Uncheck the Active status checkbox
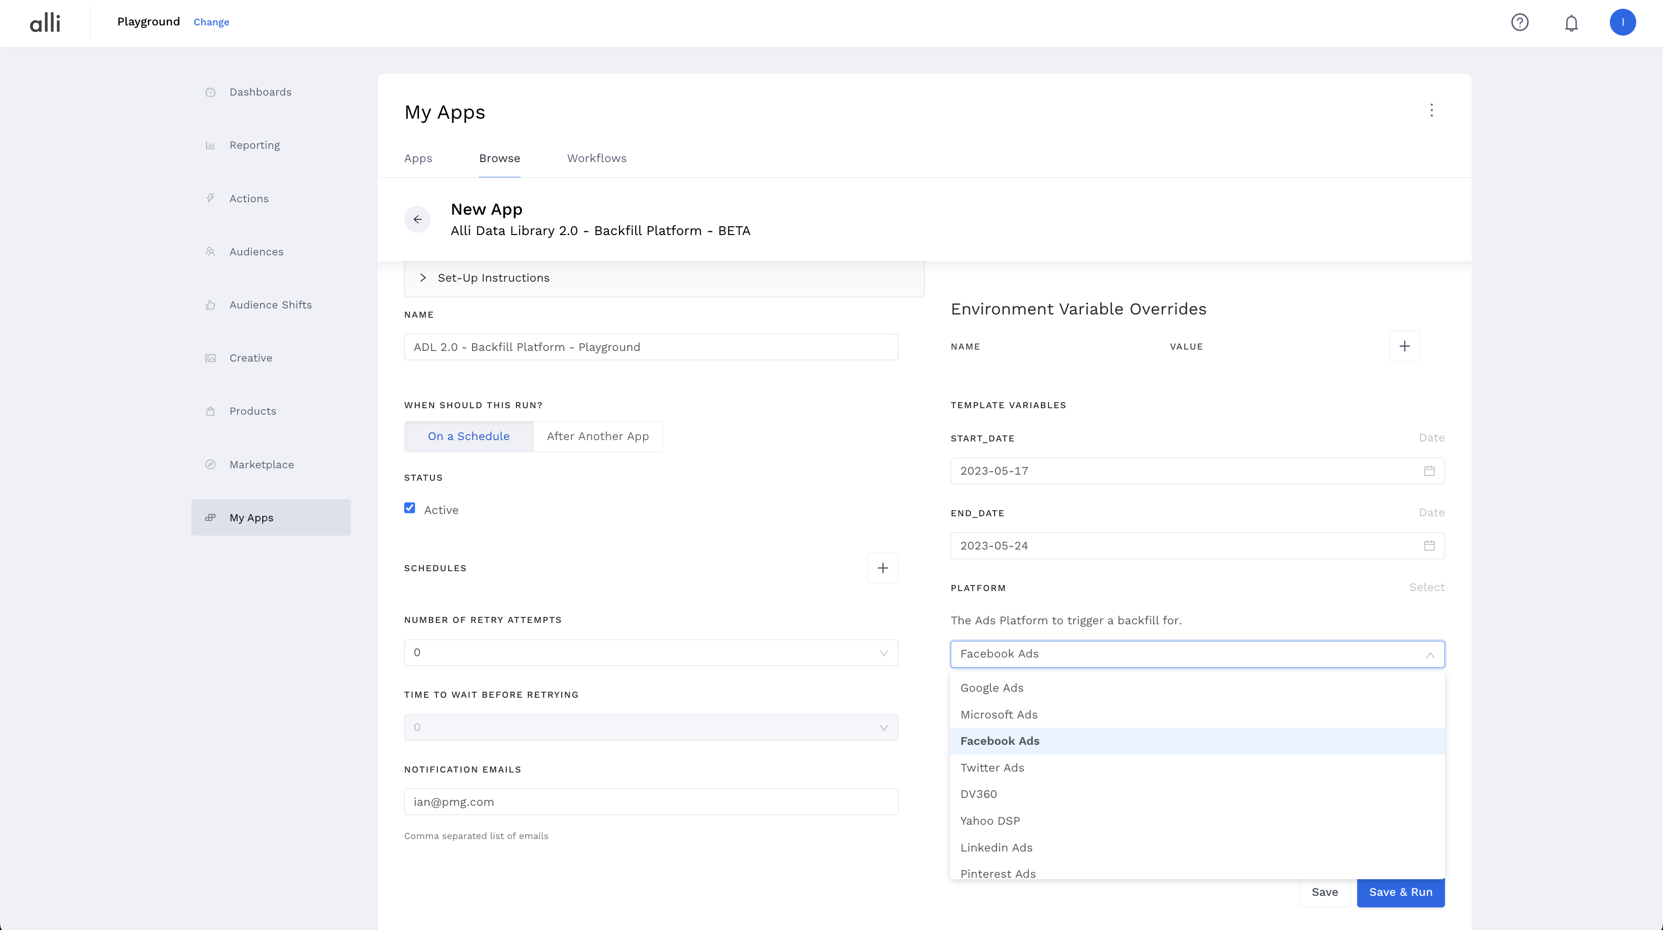This screenshot has height=930, width=1663. click(x=410, y=508)
